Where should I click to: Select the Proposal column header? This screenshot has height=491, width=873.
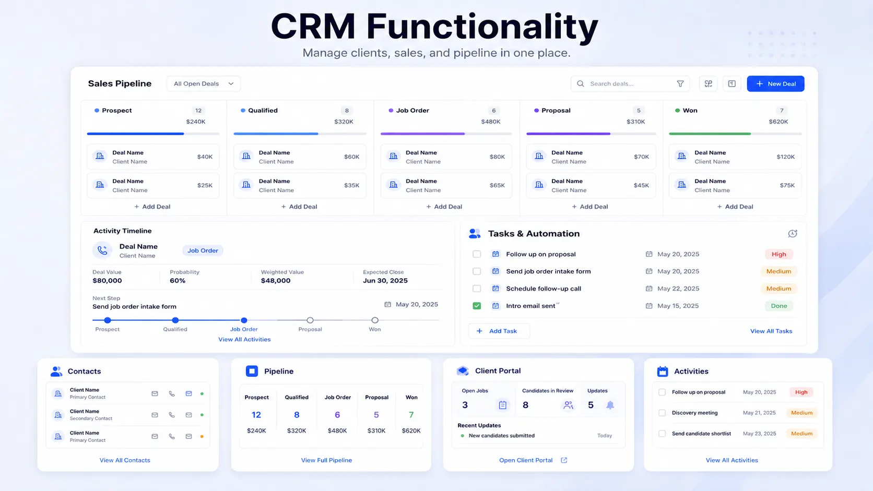click(x=556, y=111)
